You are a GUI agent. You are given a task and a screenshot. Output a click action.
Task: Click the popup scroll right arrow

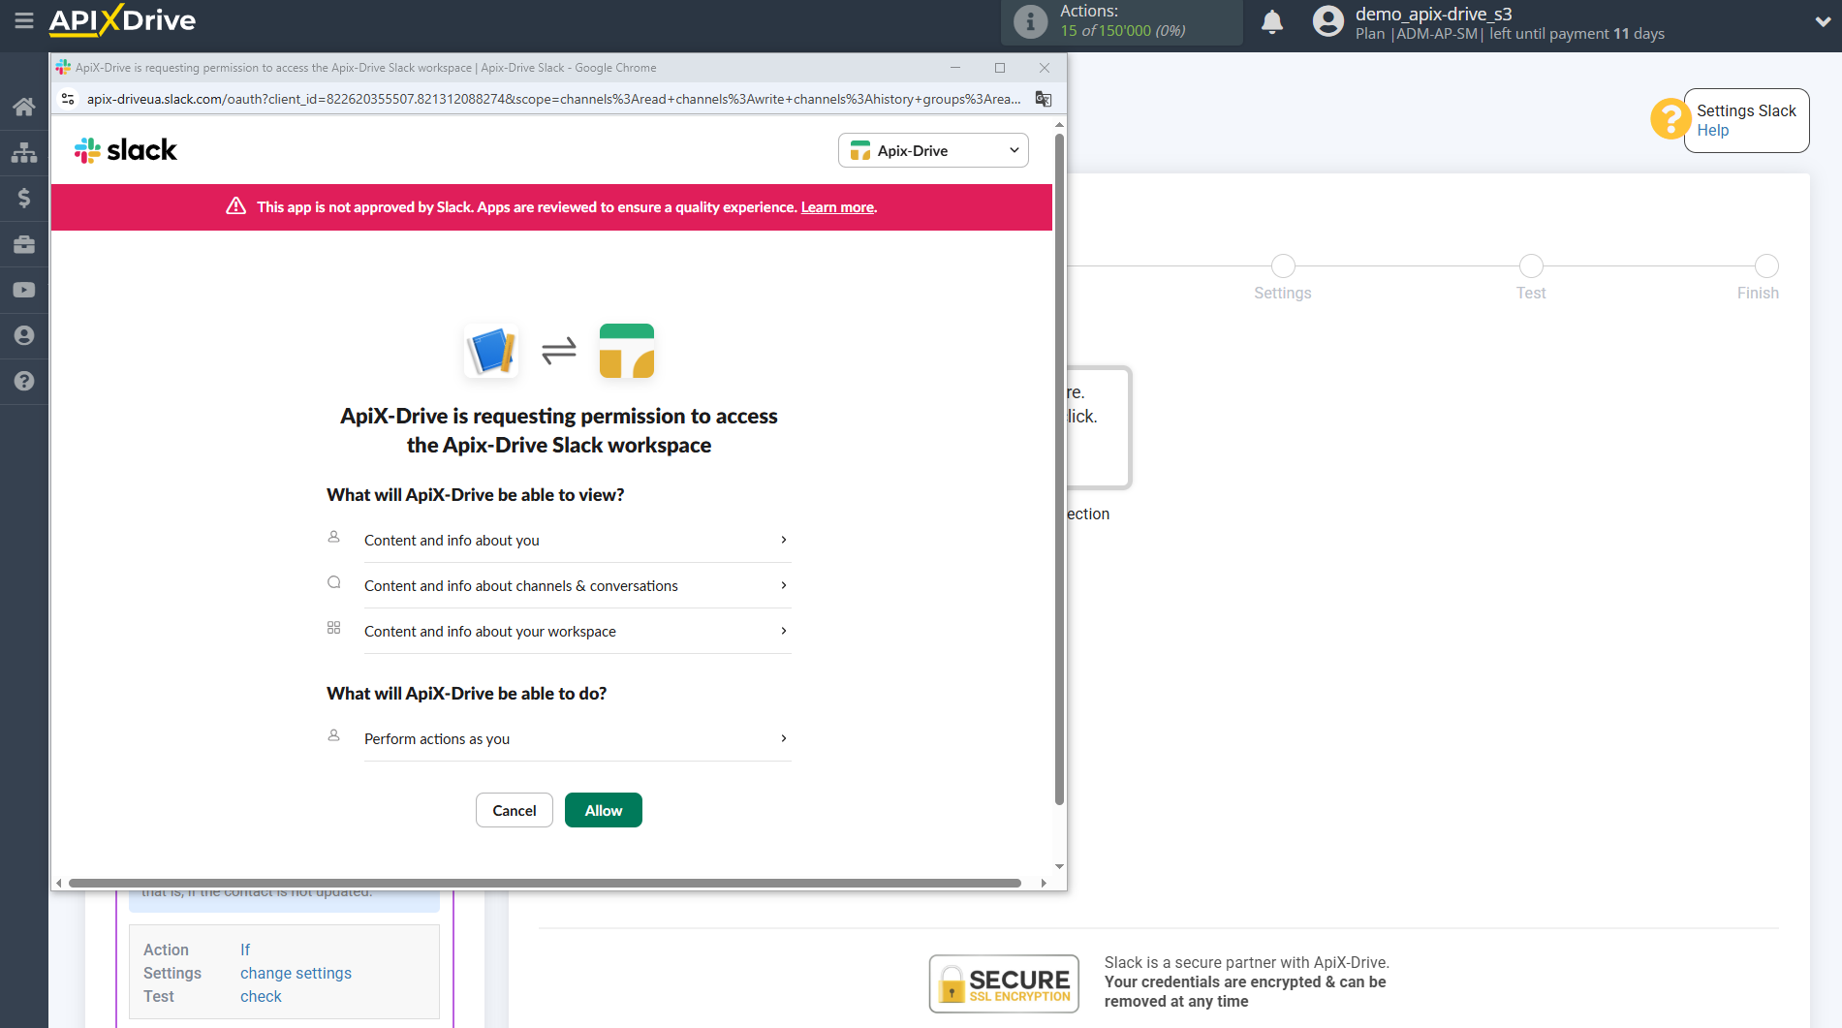(1044, 883)
